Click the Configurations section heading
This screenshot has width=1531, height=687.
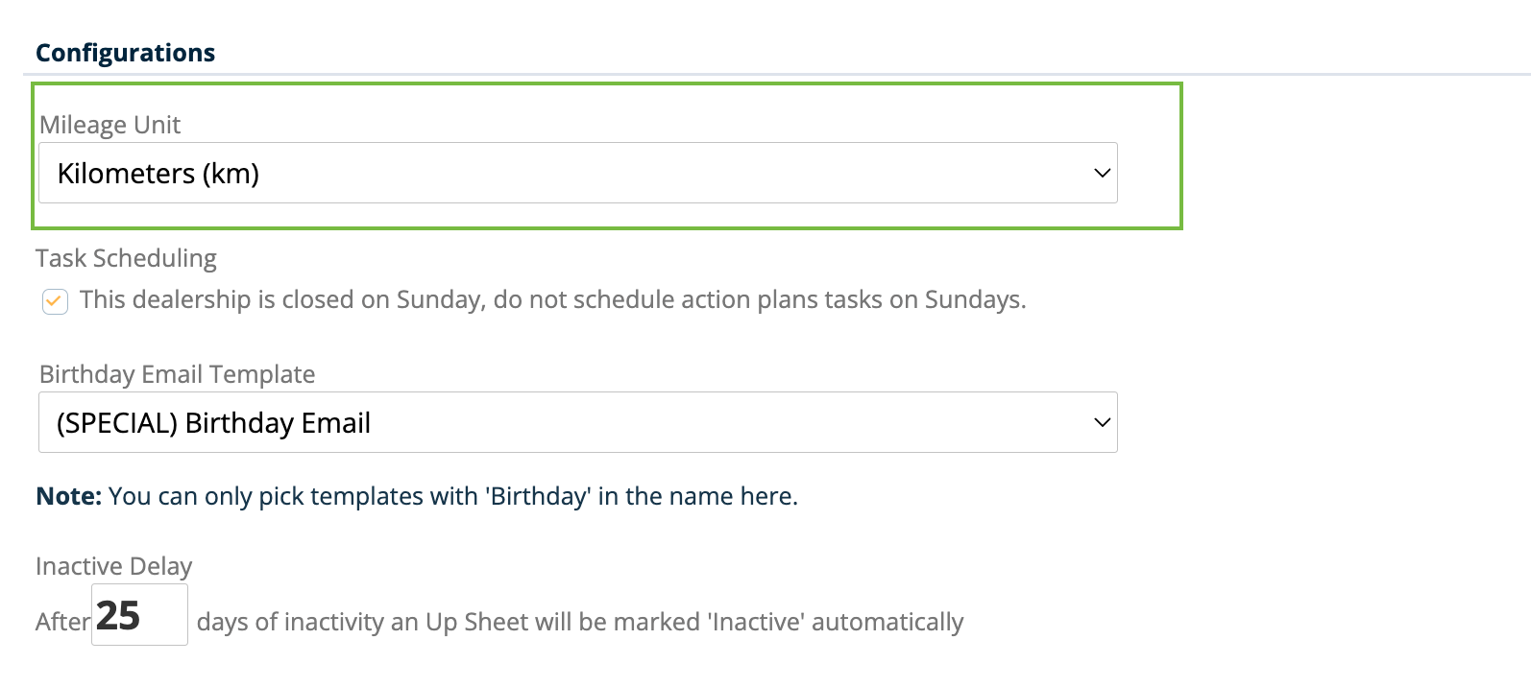click(126, 53)
